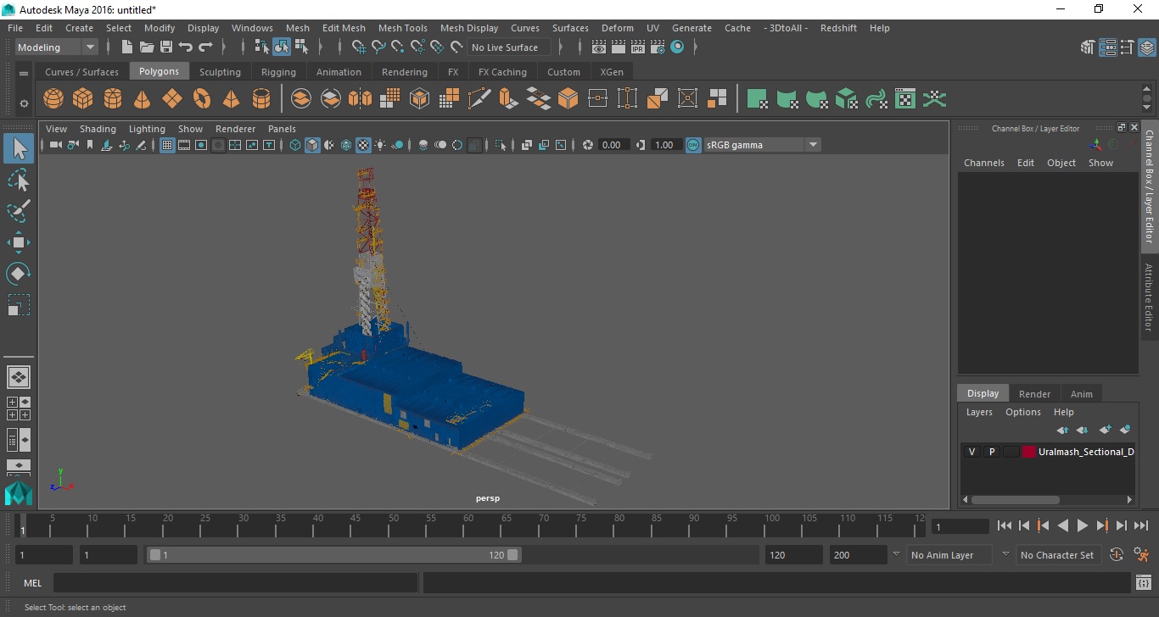
Task: Open the No Live Surface dropdown
Action: tap(509, 47)
